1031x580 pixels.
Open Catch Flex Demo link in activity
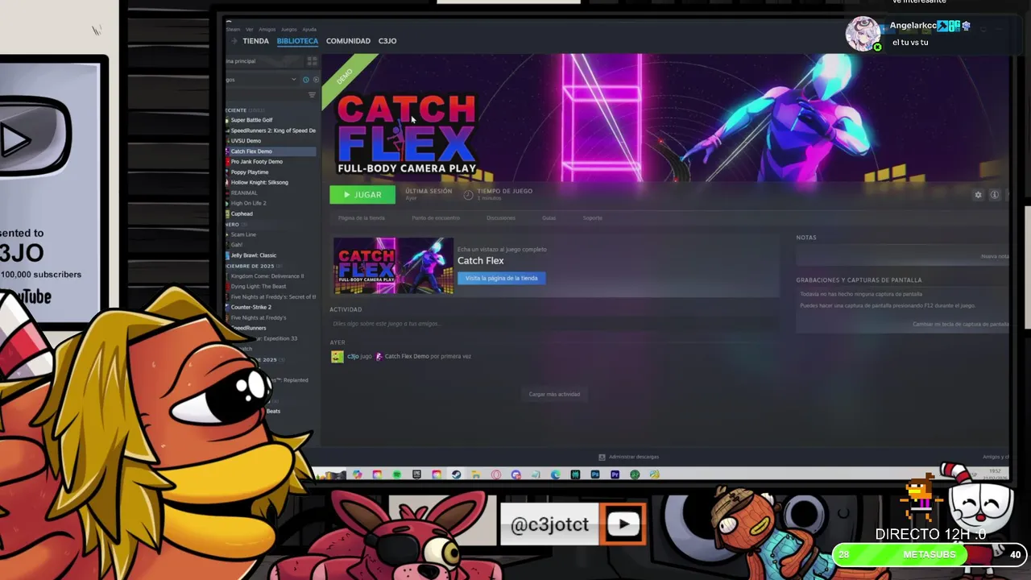tap(407, 356)
